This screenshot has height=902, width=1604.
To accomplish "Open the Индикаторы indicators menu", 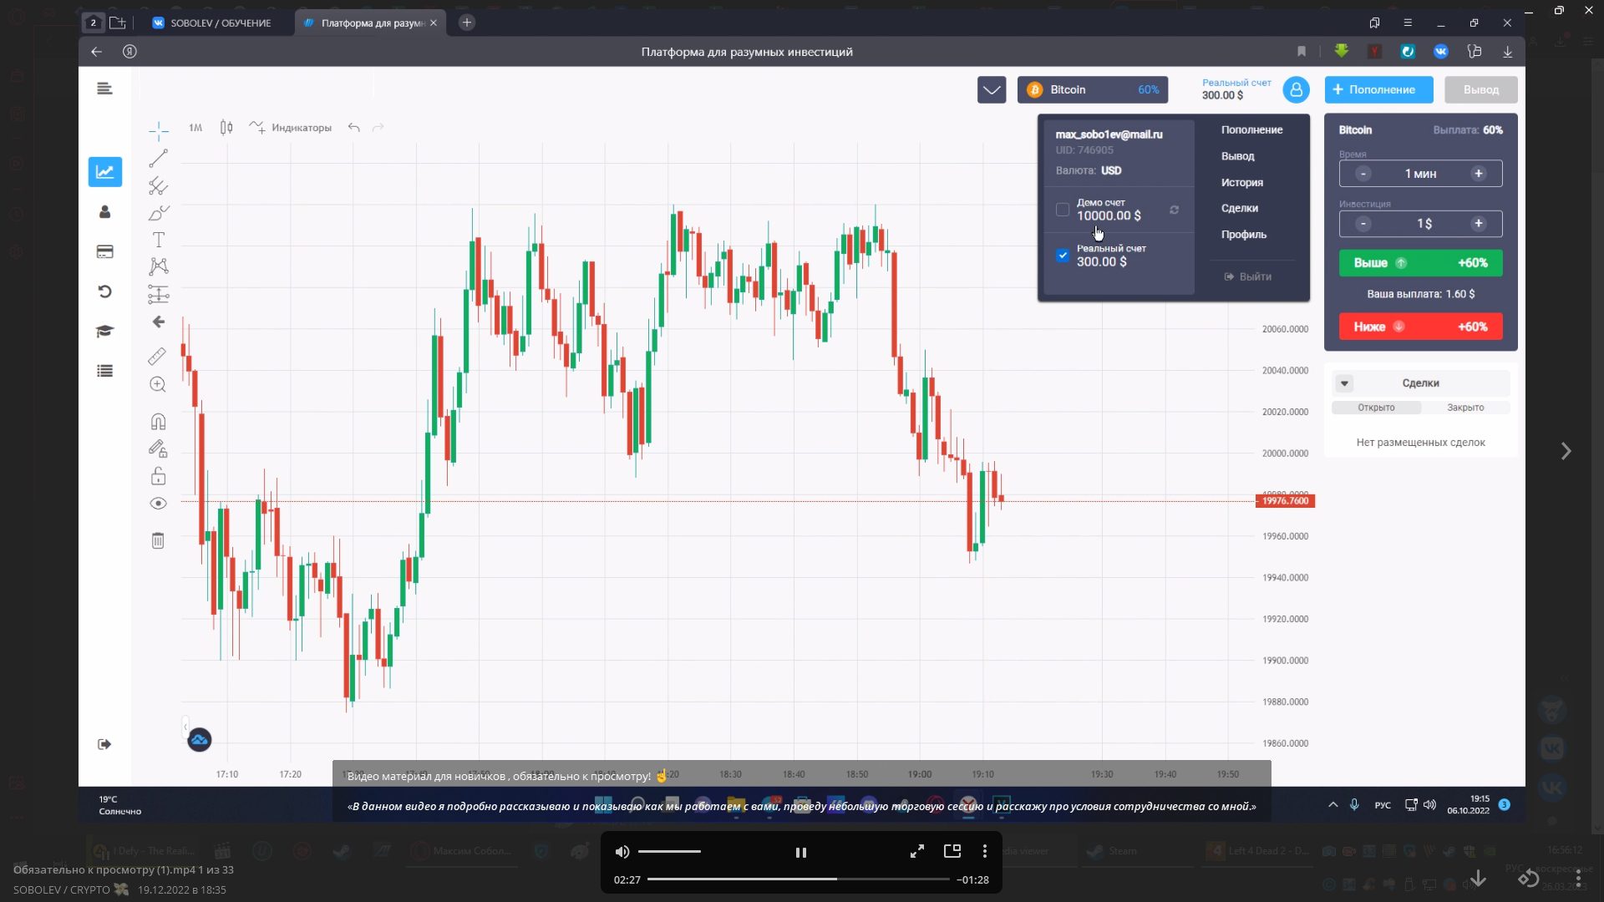I will tap(290, 128).
